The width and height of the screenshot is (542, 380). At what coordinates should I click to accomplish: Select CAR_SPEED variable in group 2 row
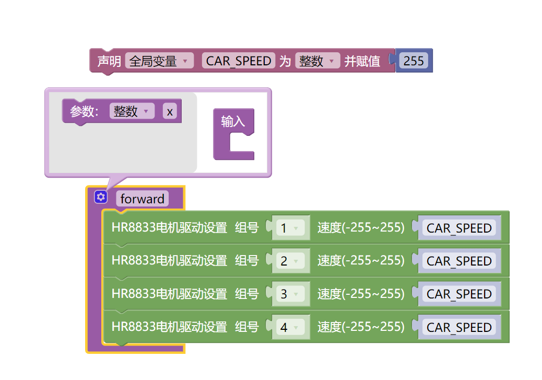(459, 261)
